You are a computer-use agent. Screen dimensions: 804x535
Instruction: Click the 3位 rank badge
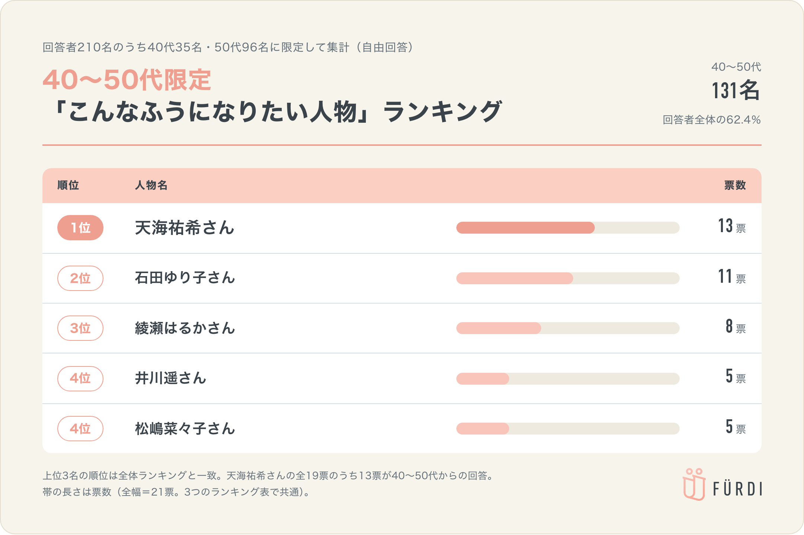coord(80,328)
